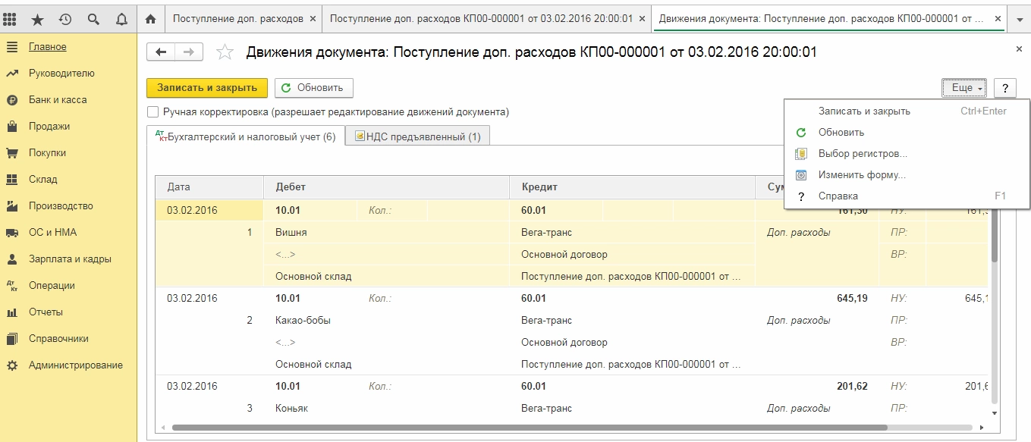Viewport: 1031px width, 442px height.
Task: Click the Кредит column header
Action: click(633, 187)
